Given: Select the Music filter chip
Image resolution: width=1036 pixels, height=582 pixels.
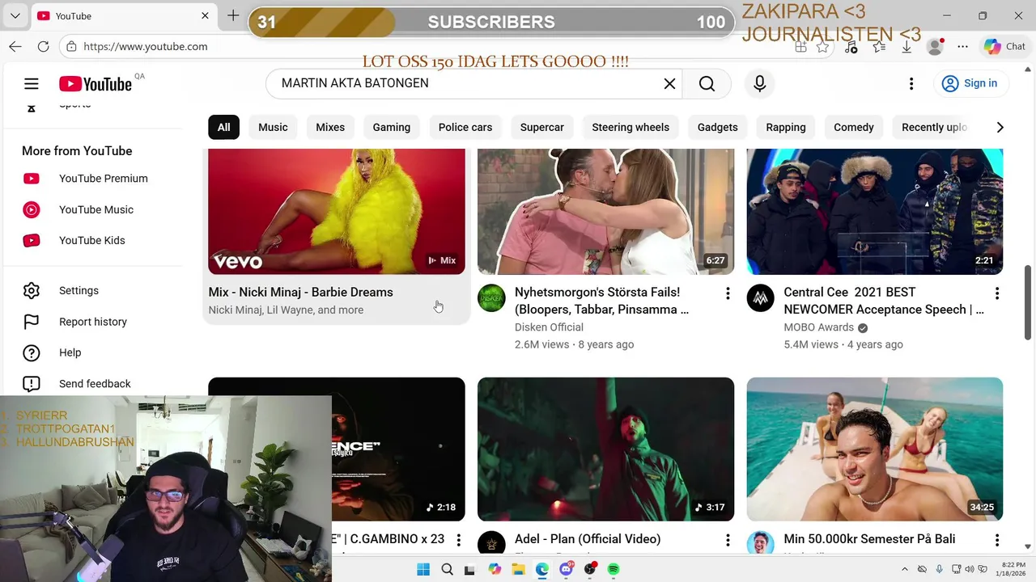Looking at the screenshot, I should click(273, 127).
